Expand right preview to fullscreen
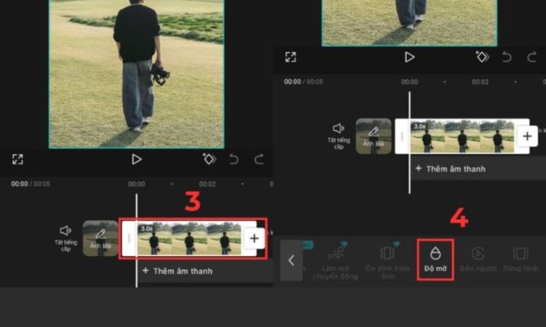Screen dimensions: 546x327 tap(290, 57)
